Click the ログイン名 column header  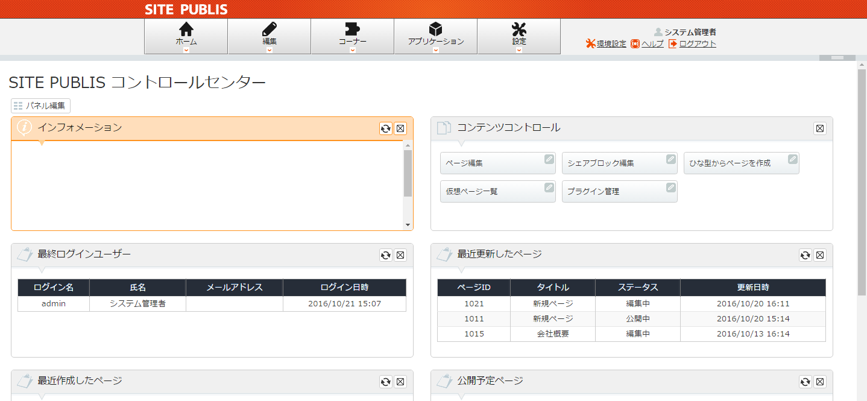(54, 287)
